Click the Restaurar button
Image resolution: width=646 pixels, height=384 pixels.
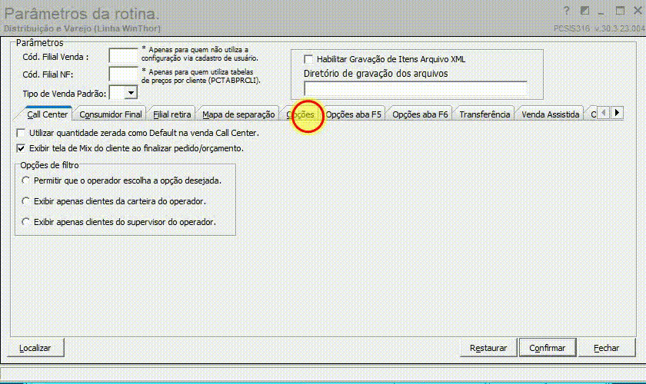(488, 348)
